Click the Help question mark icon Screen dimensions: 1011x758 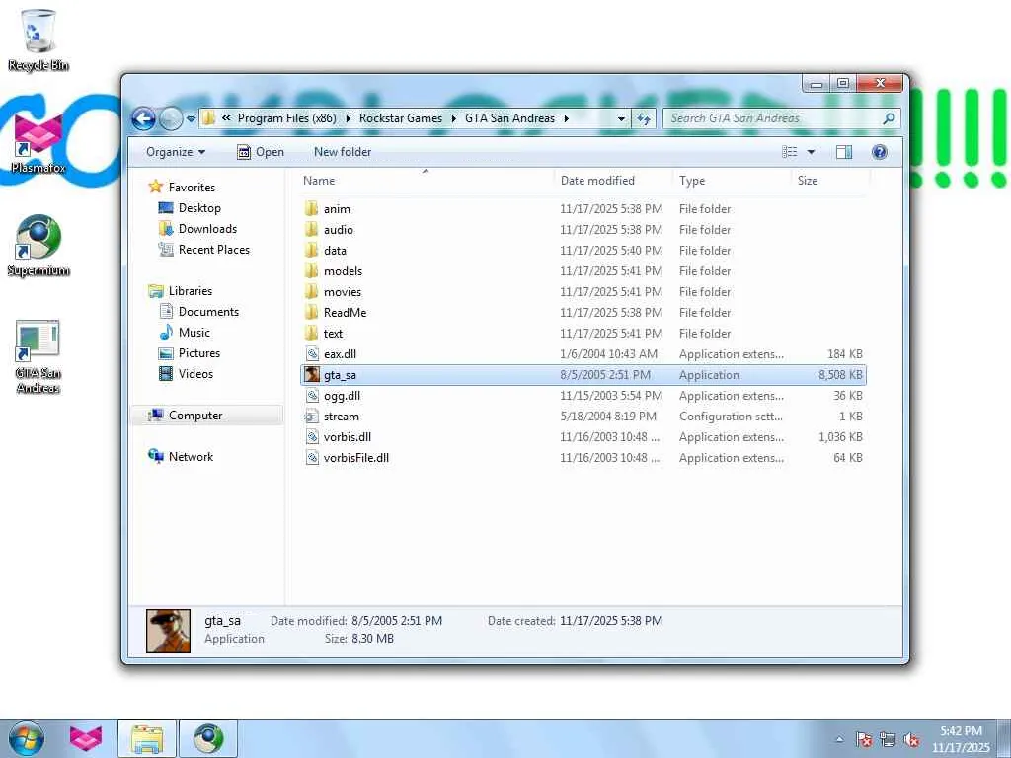[x=879, y=152]
